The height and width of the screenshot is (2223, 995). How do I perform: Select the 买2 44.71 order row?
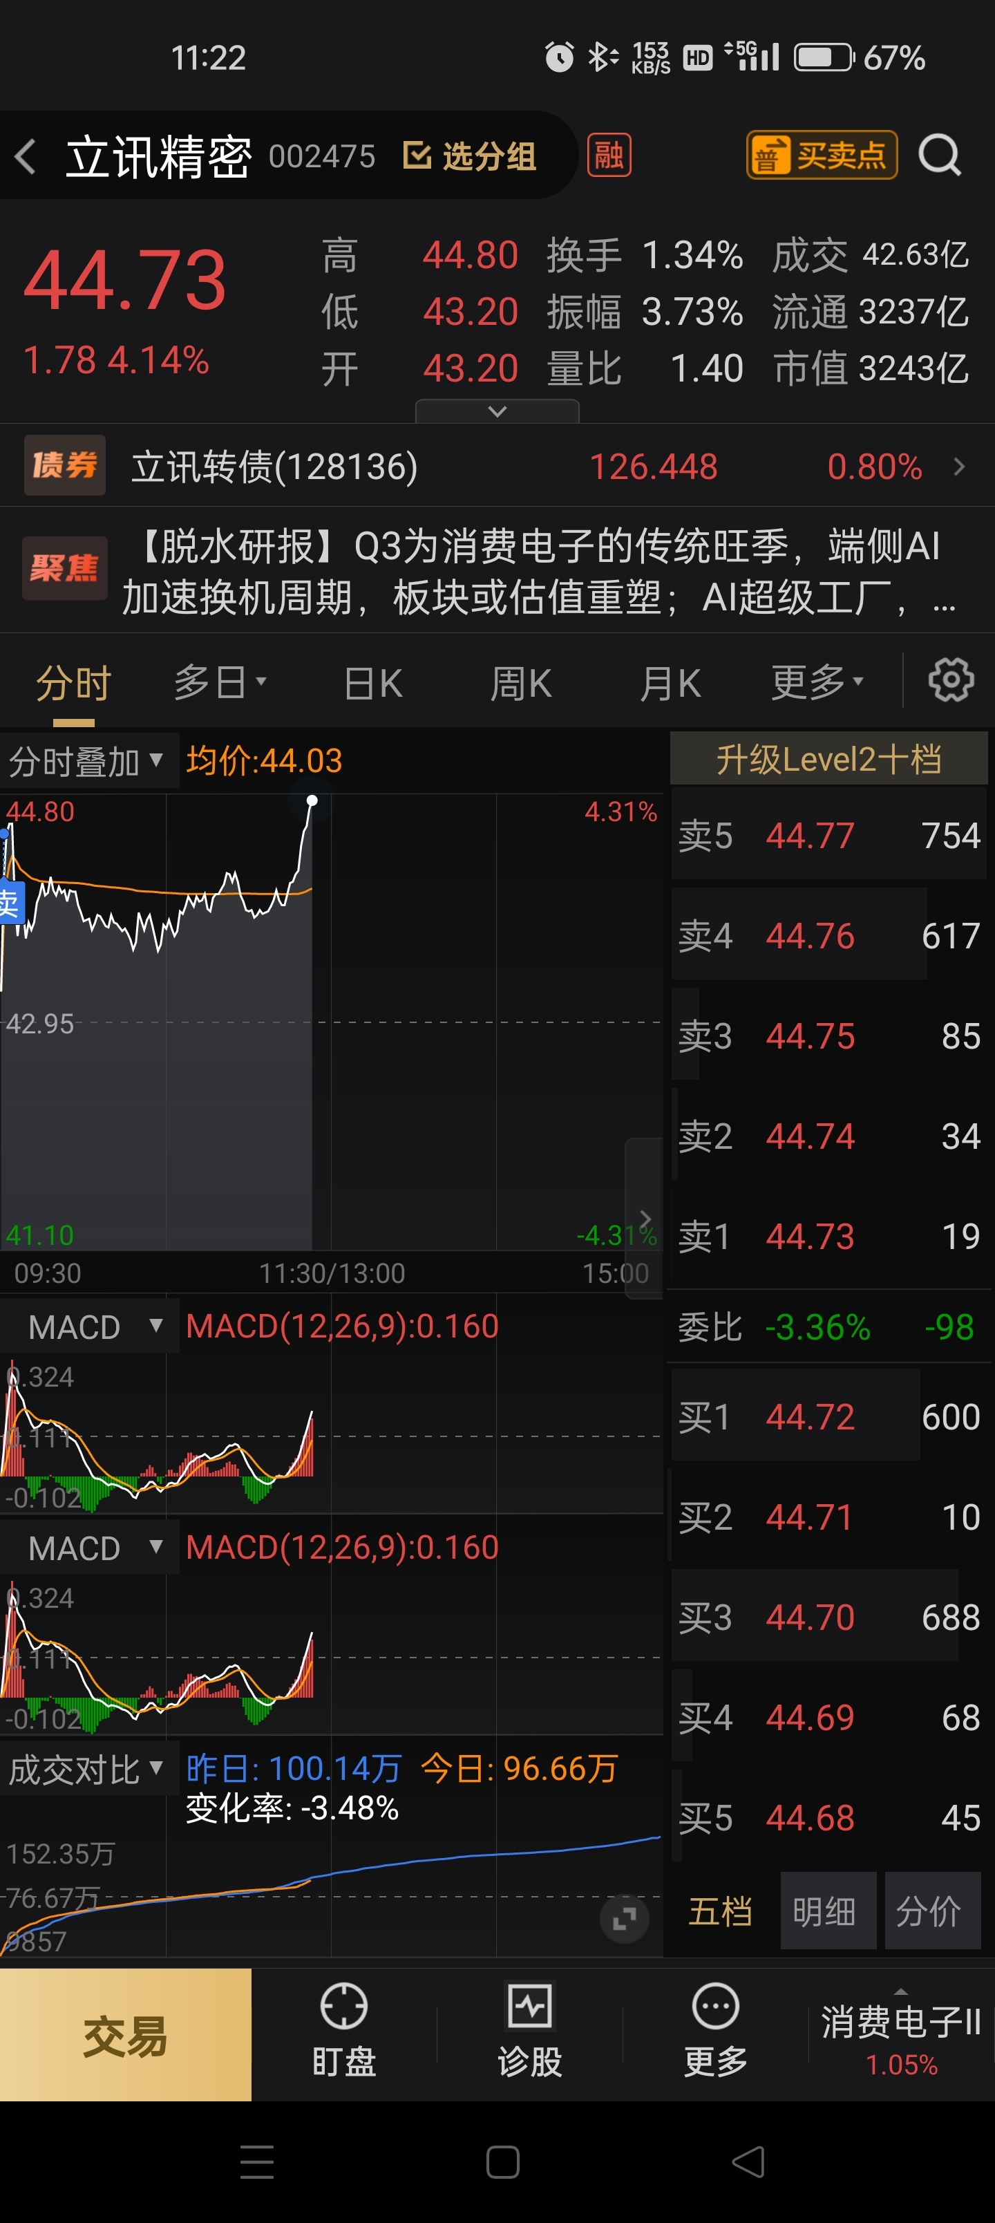click(829, 1517)
